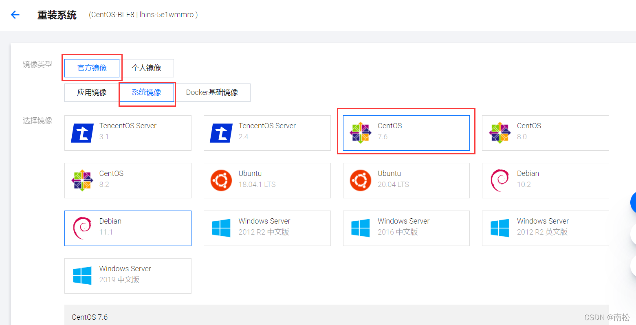The width and height of the screenshot is (636, 325).
Task: Choose the Debian 11.1 image card
Action: click(128, 228)
